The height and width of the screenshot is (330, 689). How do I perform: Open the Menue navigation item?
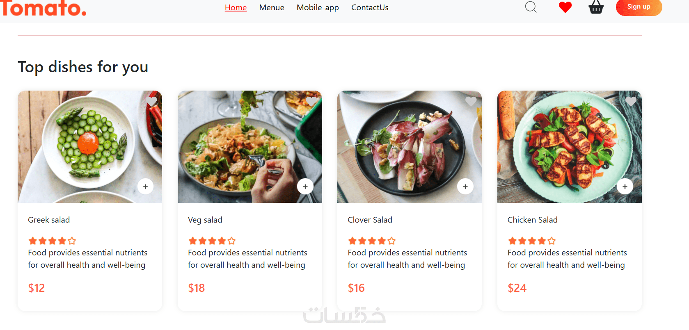(272, 7)
